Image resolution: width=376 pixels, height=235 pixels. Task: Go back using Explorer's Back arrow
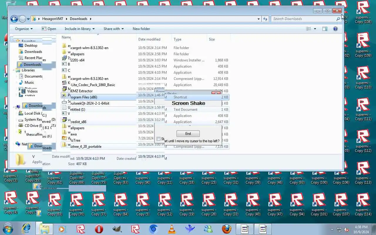click(14, 19)
